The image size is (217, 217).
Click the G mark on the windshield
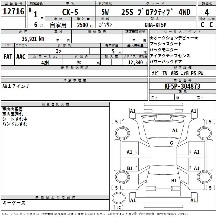171,143
